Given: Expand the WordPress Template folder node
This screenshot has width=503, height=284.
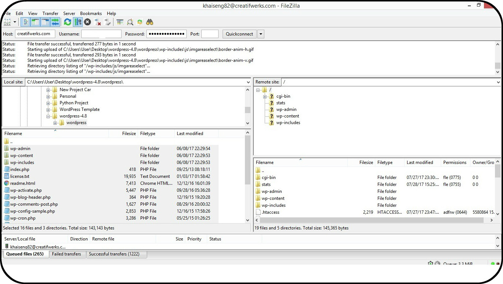Looking at the screenshot, I should pyautogui.click(x=48, y=109).
